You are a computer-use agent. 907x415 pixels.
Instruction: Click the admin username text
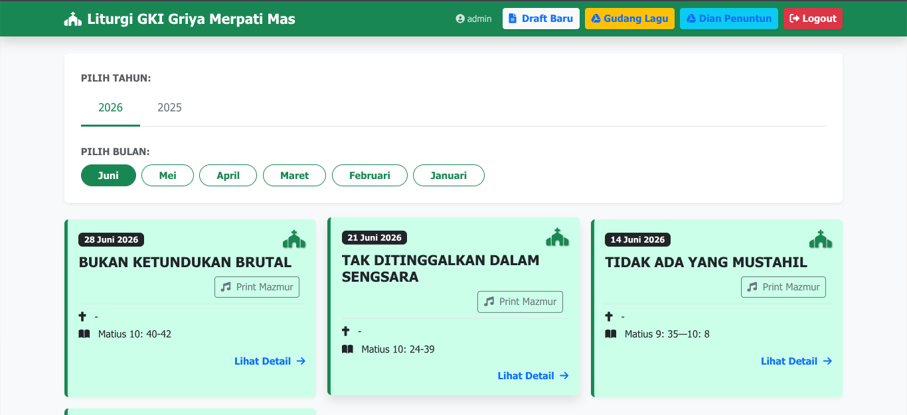479,19
